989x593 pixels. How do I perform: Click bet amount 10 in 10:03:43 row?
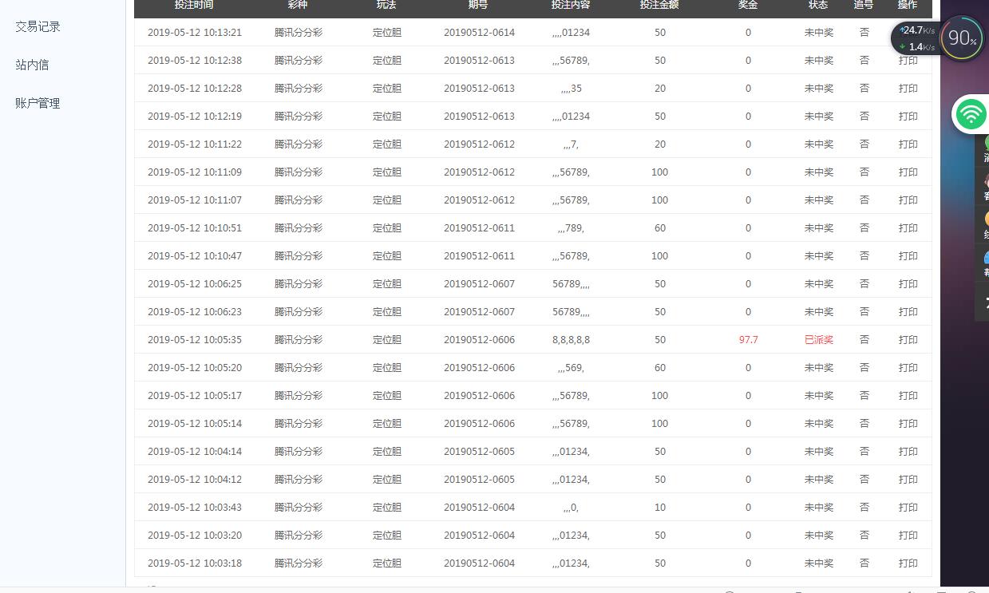pos(659,508)
